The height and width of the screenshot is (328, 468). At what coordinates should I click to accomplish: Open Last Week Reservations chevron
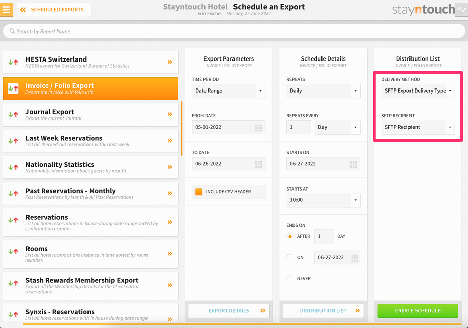tap(170, 140)
